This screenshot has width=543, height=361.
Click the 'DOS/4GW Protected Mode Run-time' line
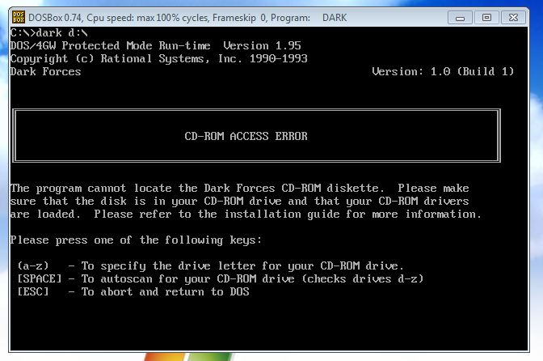click(155, 46)
